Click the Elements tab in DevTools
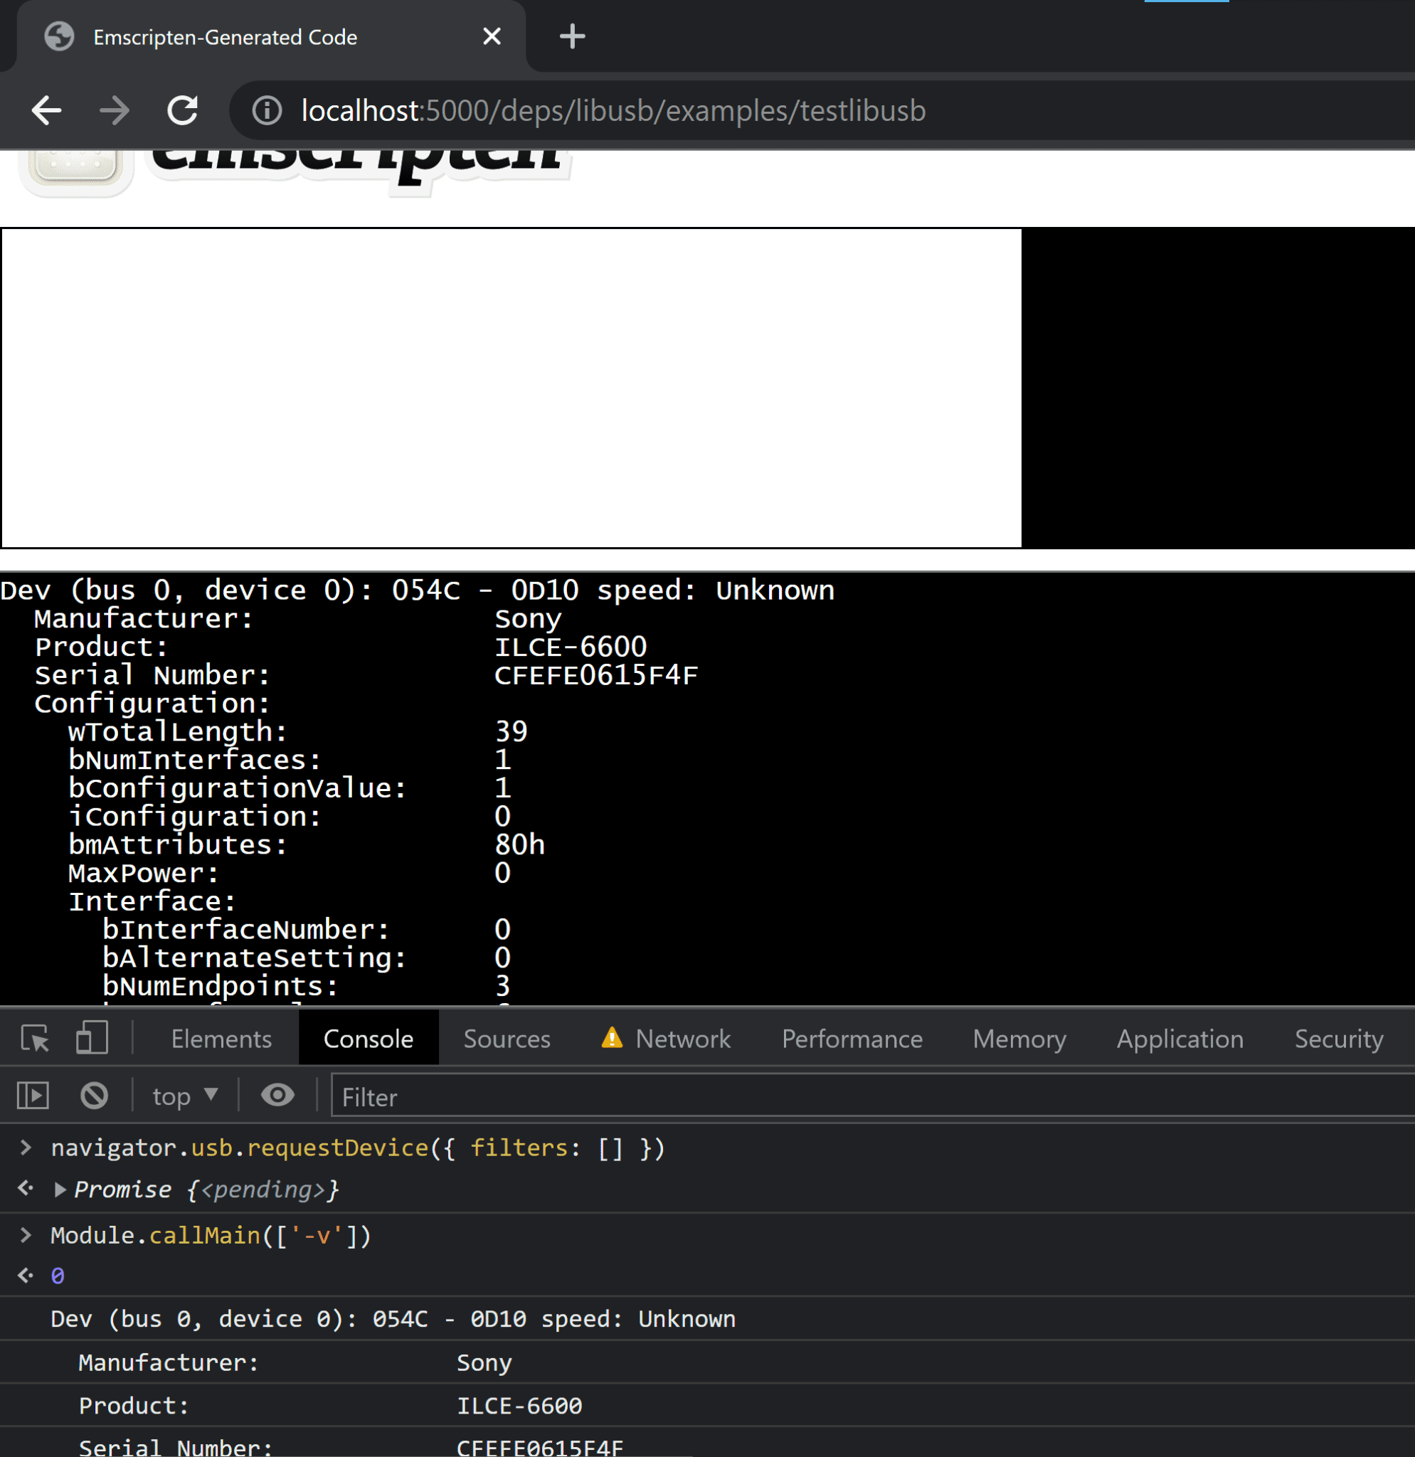Image resolution: width=1415 pixels, height=1457 pixels. 220,1037
